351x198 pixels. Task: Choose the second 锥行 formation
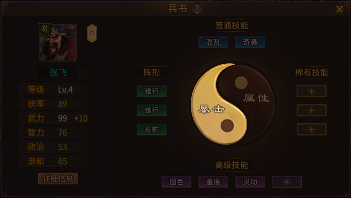pos(152,110)
